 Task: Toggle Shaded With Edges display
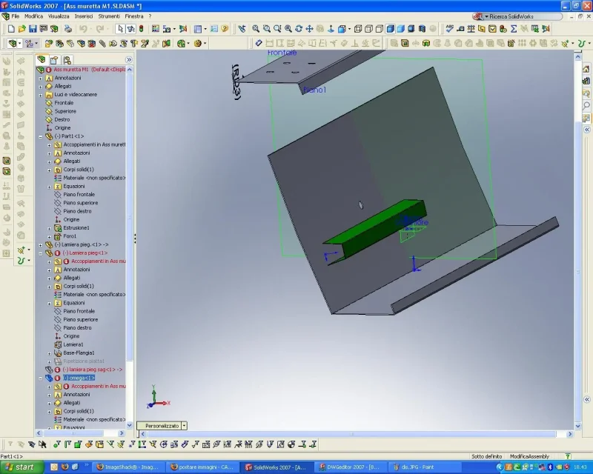coord(391,29)
